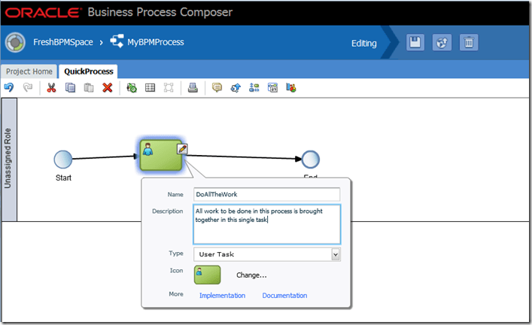532x325 pixels.
Task: Open the FreshBPMSpace breadcrumb link
Action: pos(63,42)
